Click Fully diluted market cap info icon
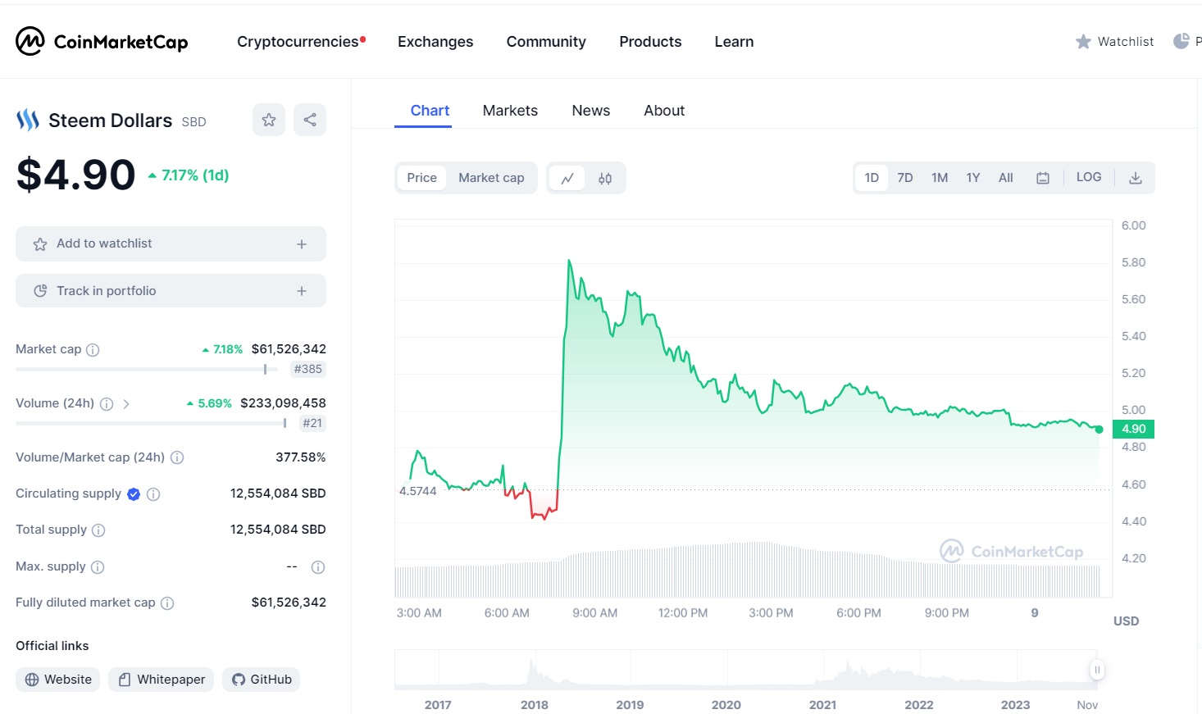This screenshot has height=714, width=1202. pyautogui.click(x=167, y=603)
